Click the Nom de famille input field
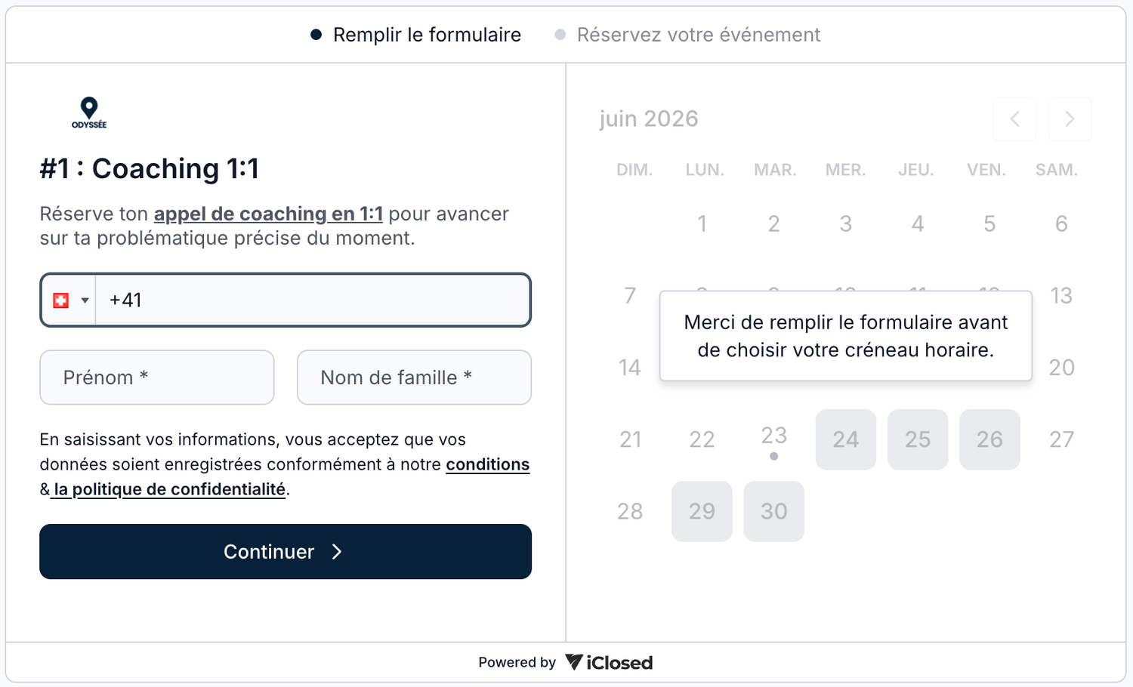 point(414,377)
